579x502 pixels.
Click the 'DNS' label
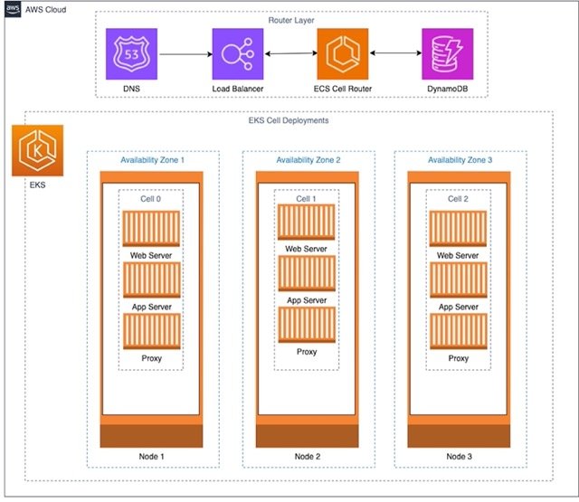tap(131, 89)
